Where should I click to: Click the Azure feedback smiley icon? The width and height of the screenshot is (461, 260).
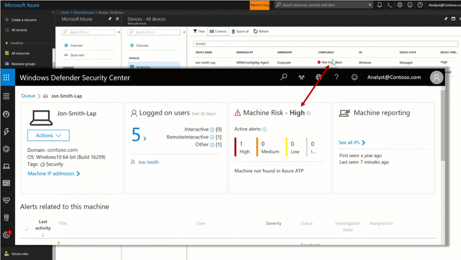[x=410, y=5]
